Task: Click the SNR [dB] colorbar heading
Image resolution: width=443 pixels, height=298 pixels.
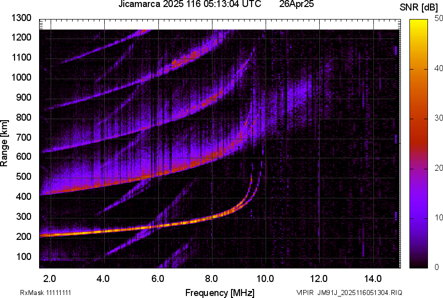Action: [419, 8]
